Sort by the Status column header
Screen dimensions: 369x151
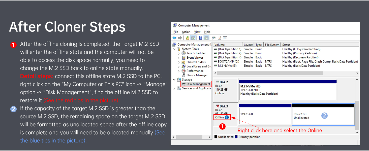click(320, 45)
